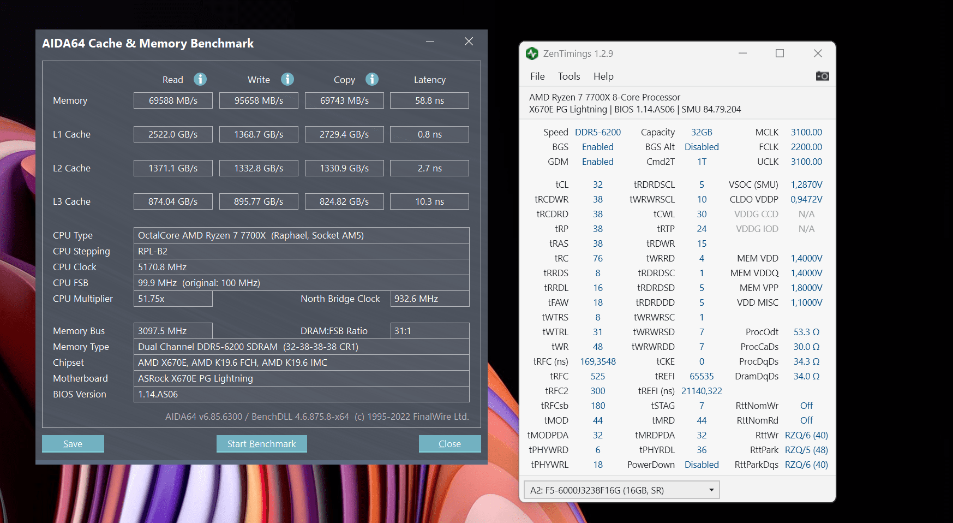Click the tREFI value 65535
The height and width of the screenshot is (523, 953).
point(702,376)
